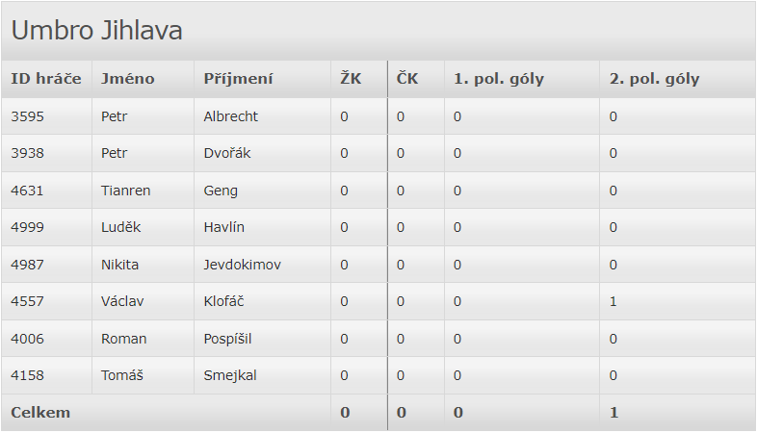This screenshot has height=433, width=757.
Task: Click the surname Jevdokimov cell
Action: (x=243, y=265)
